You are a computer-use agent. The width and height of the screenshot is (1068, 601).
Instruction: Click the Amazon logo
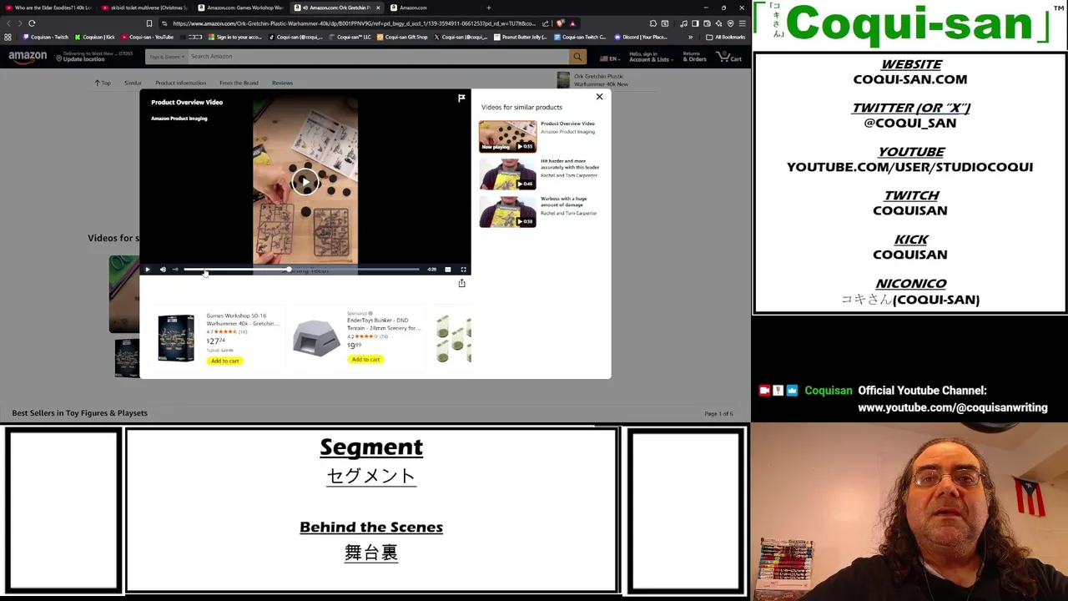click(x=28, y=57)
